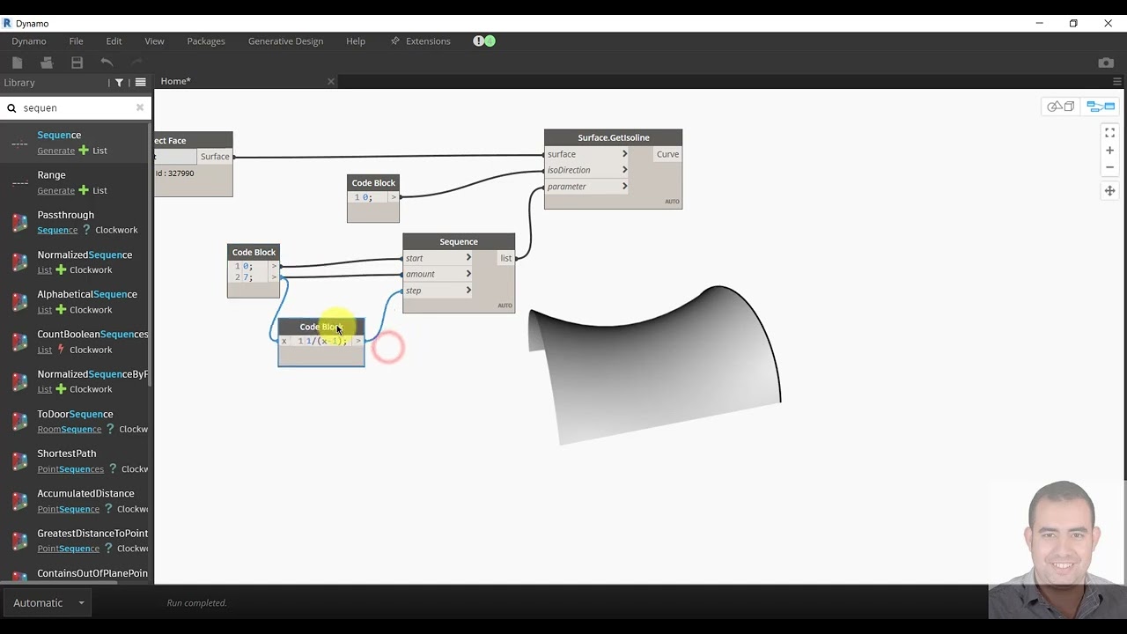Click the library search field containing 'sequen'
The height and width of the screenshot is (634, 1127).
(76, 107)
